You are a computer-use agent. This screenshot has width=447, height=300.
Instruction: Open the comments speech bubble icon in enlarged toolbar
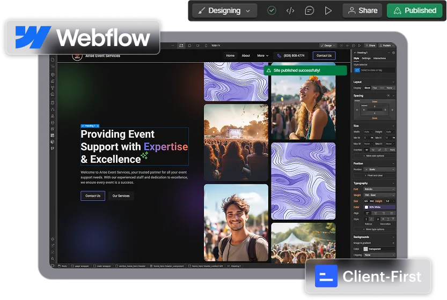(309, 11)
